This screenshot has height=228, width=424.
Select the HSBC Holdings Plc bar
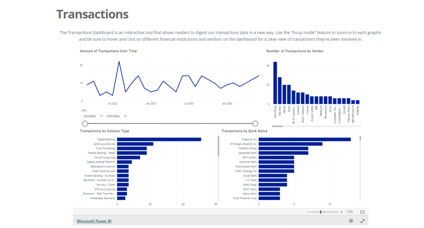[x=276, y=171]
